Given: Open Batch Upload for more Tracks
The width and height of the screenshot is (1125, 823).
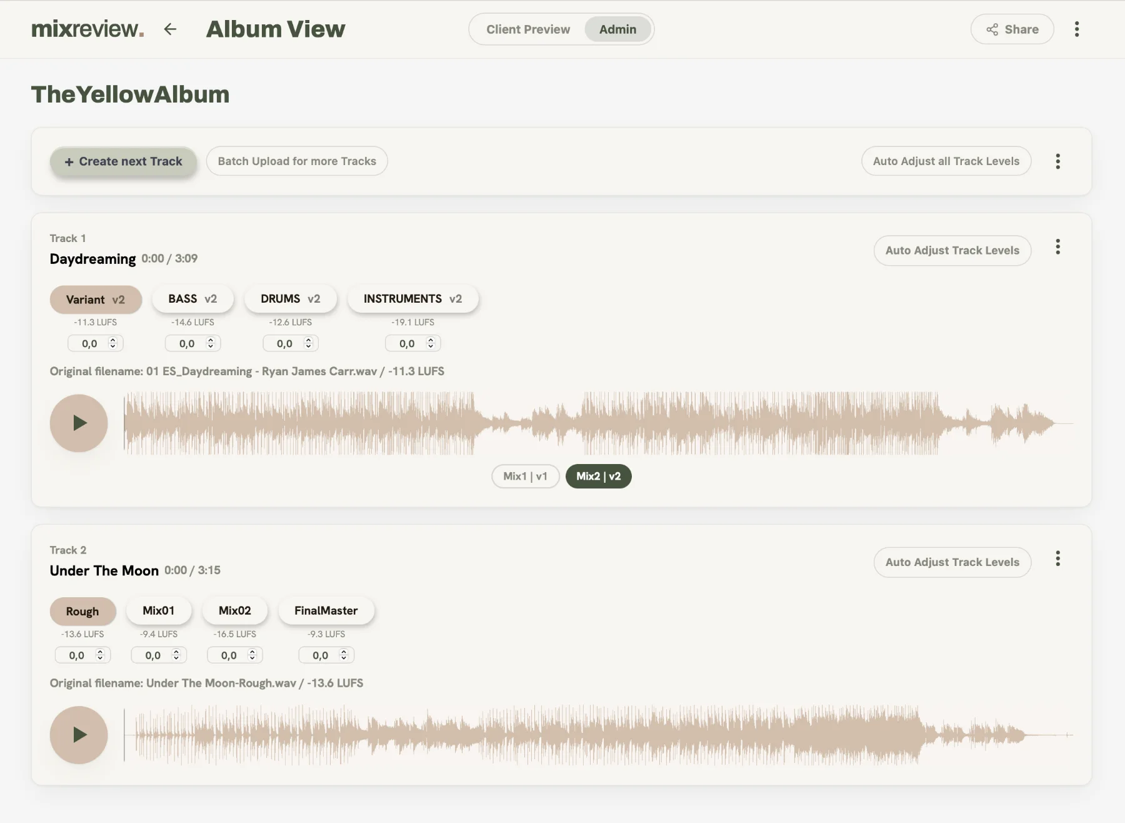Looking at the screenshot, I should pyautogui.click(x=297, y=161).
